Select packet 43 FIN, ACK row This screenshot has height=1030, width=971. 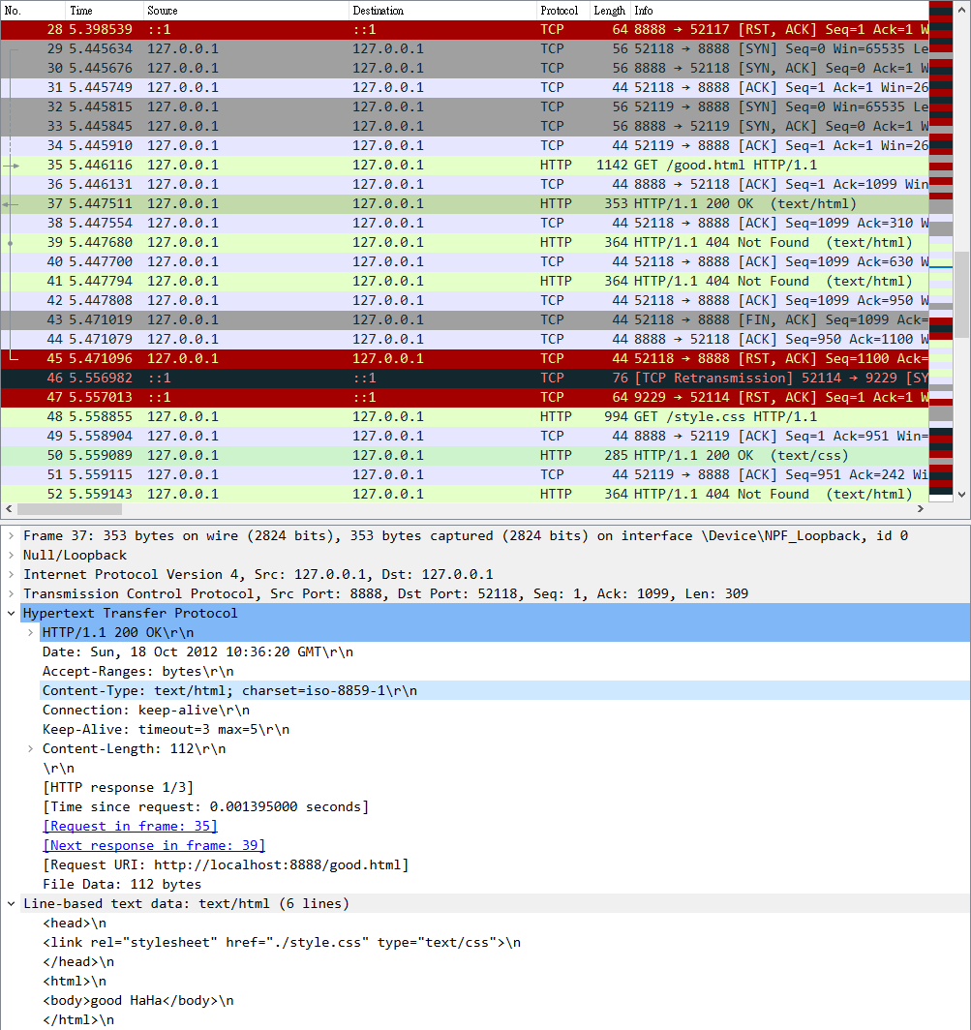click(x=465, y=319)
